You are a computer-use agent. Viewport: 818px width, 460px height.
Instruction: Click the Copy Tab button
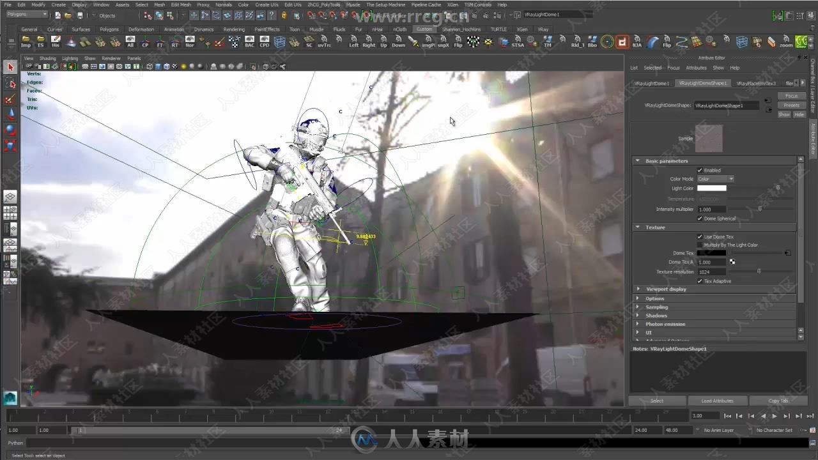coord(778,401)
